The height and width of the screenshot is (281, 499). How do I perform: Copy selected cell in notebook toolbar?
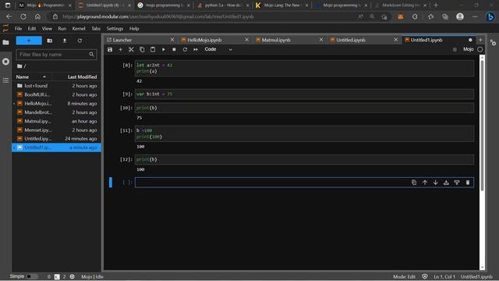click(x=142, y=49)
